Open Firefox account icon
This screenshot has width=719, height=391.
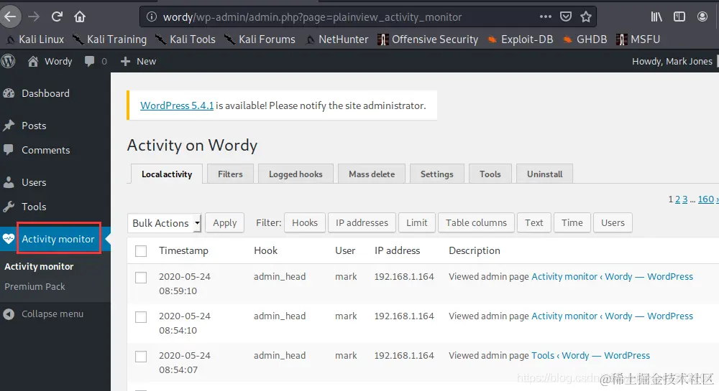702,17
